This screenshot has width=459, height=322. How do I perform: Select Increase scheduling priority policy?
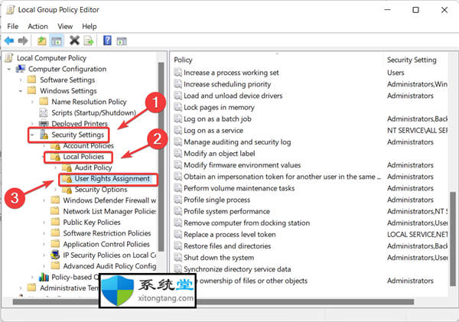227,84
